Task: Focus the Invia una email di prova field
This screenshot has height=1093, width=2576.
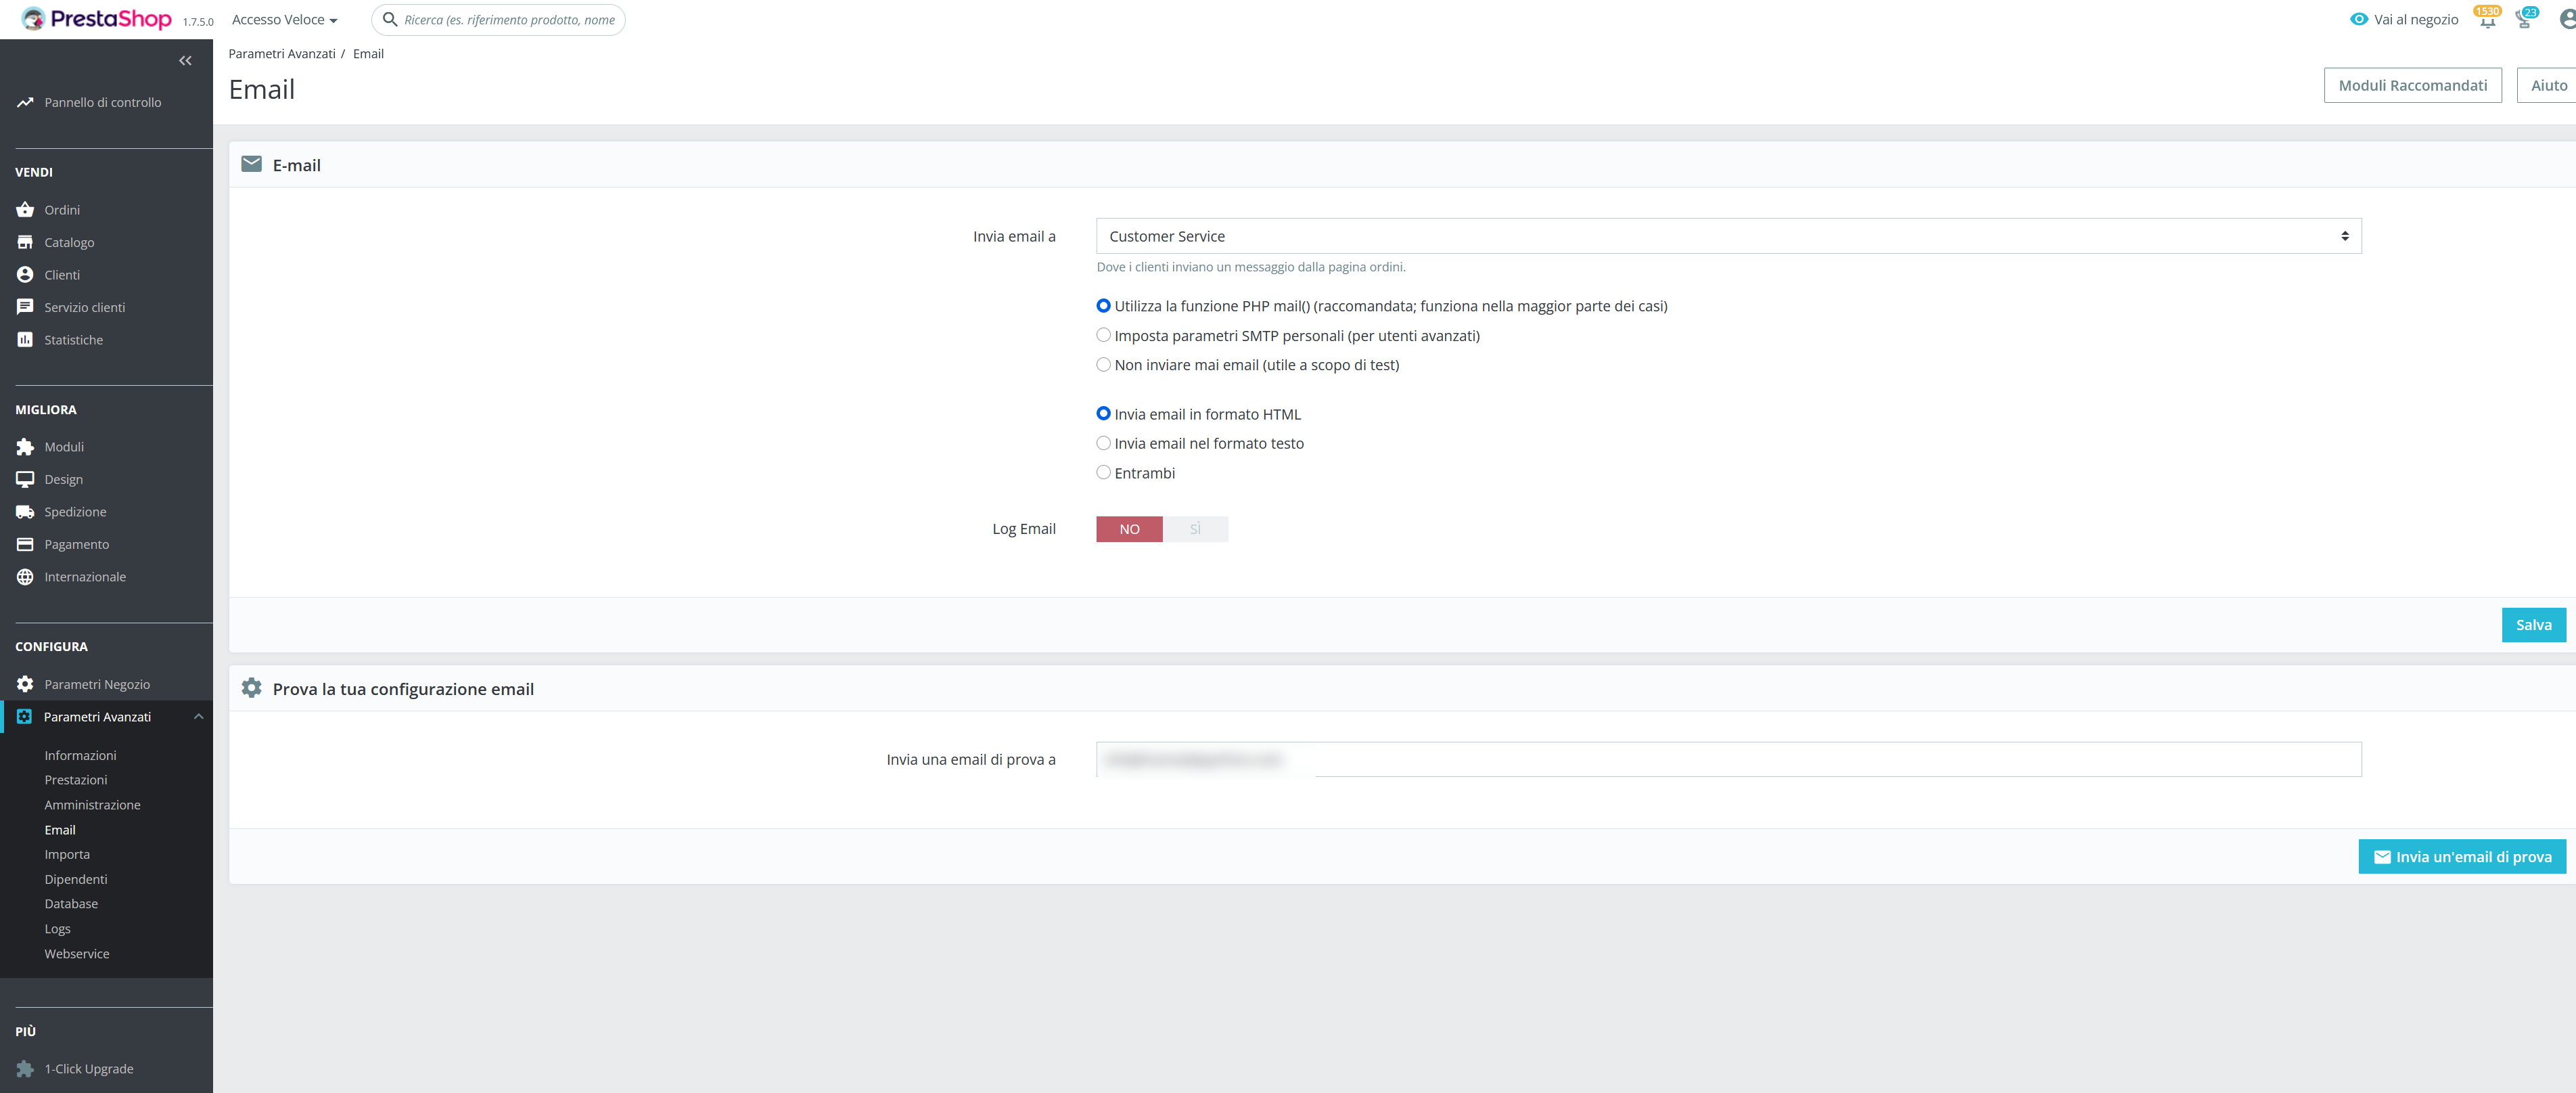Action: [1728, 760]
